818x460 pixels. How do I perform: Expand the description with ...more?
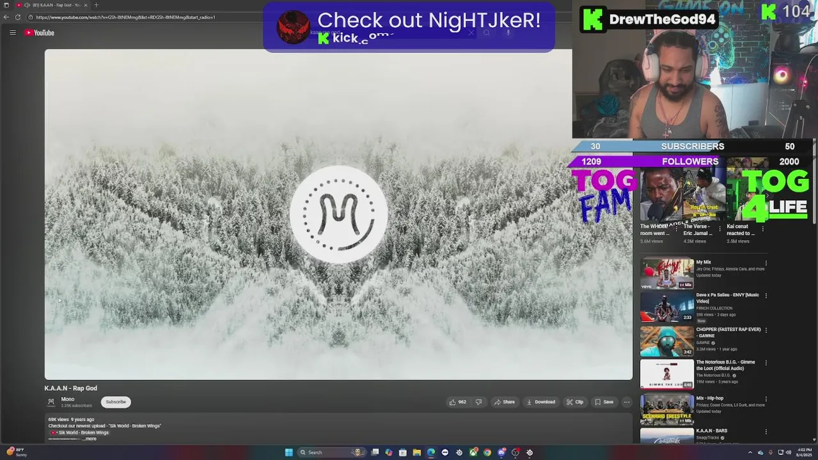(90, 439)
